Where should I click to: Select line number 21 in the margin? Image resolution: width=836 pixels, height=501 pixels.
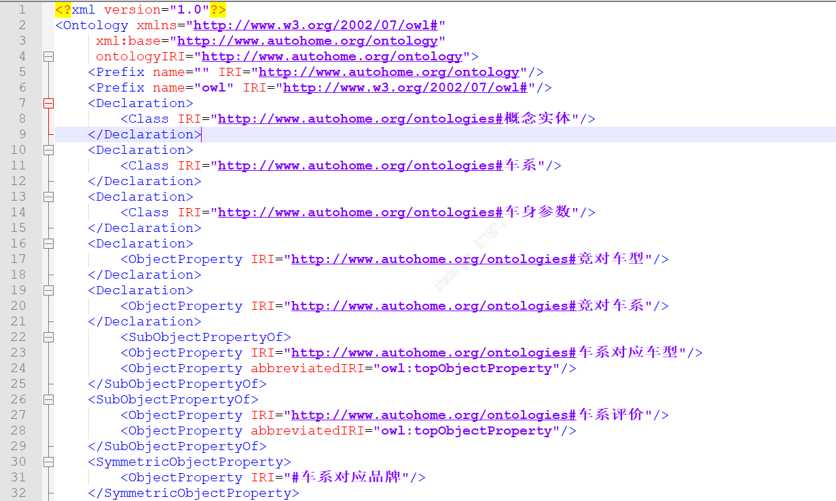click(18, 322)
